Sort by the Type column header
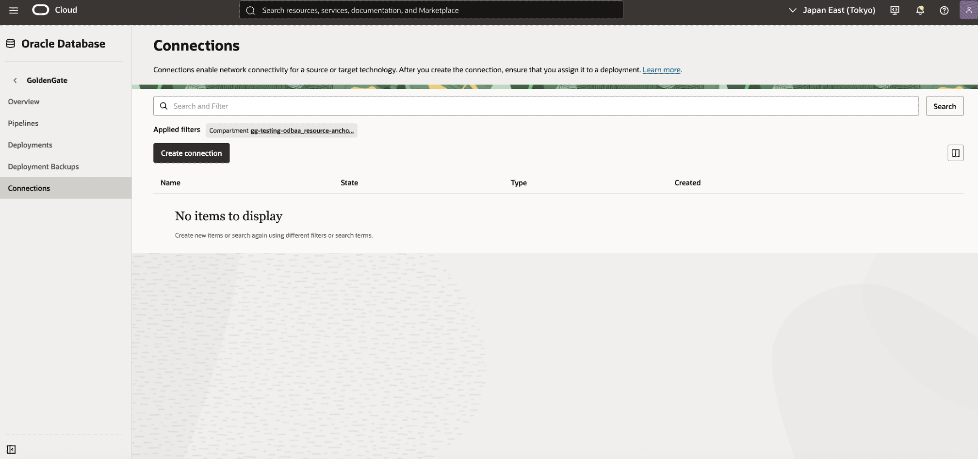The image size is (978, 459). 519,183
